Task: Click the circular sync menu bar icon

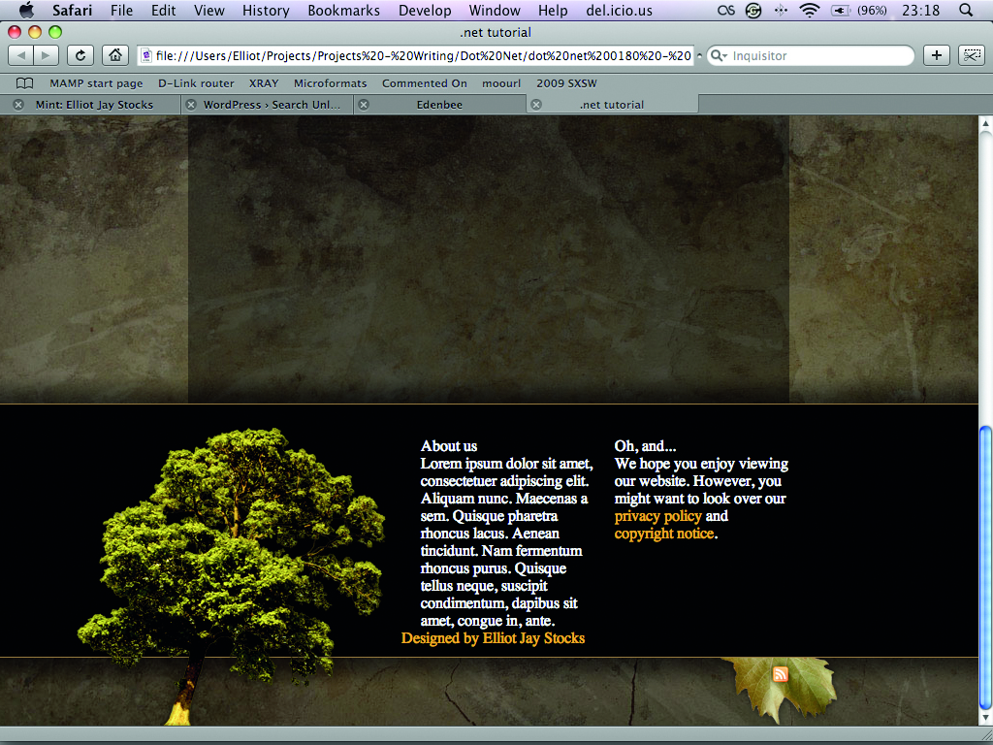Action: 753,10
